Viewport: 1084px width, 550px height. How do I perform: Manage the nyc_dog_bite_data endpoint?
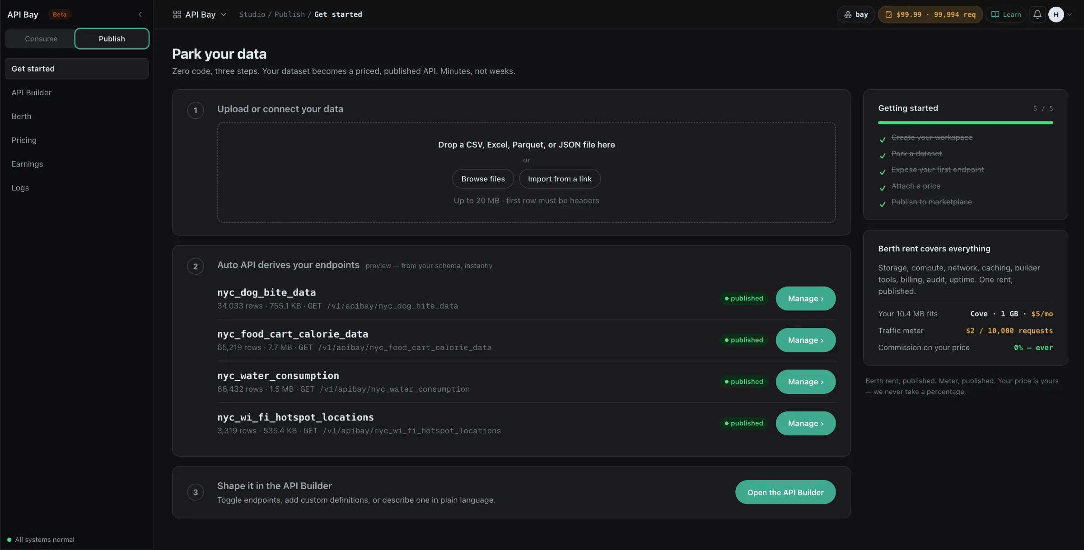805,298
